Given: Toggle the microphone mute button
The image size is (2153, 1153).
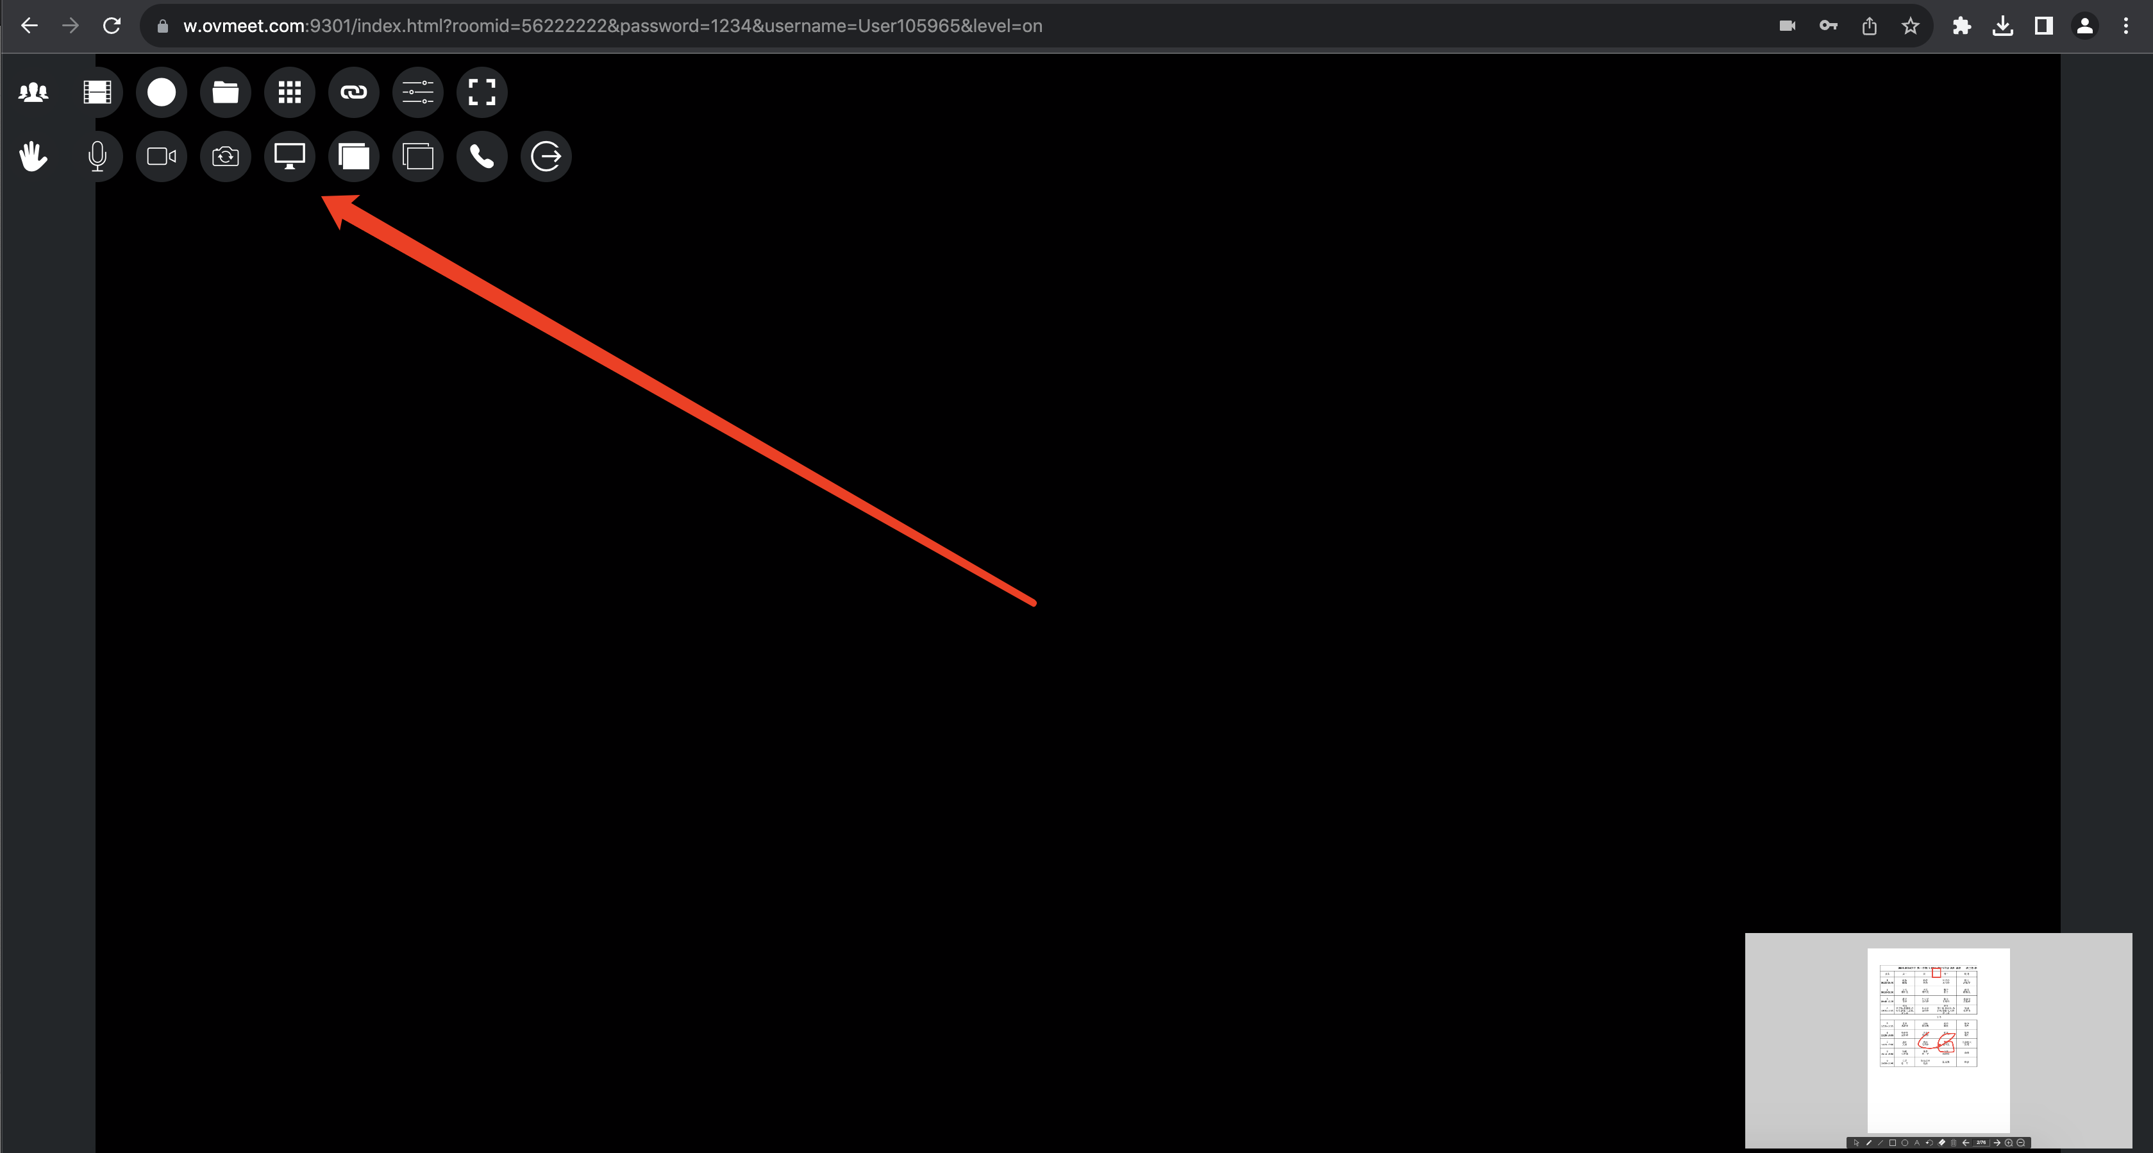Looking at the screenshot, I should click(x=96, y=156).
